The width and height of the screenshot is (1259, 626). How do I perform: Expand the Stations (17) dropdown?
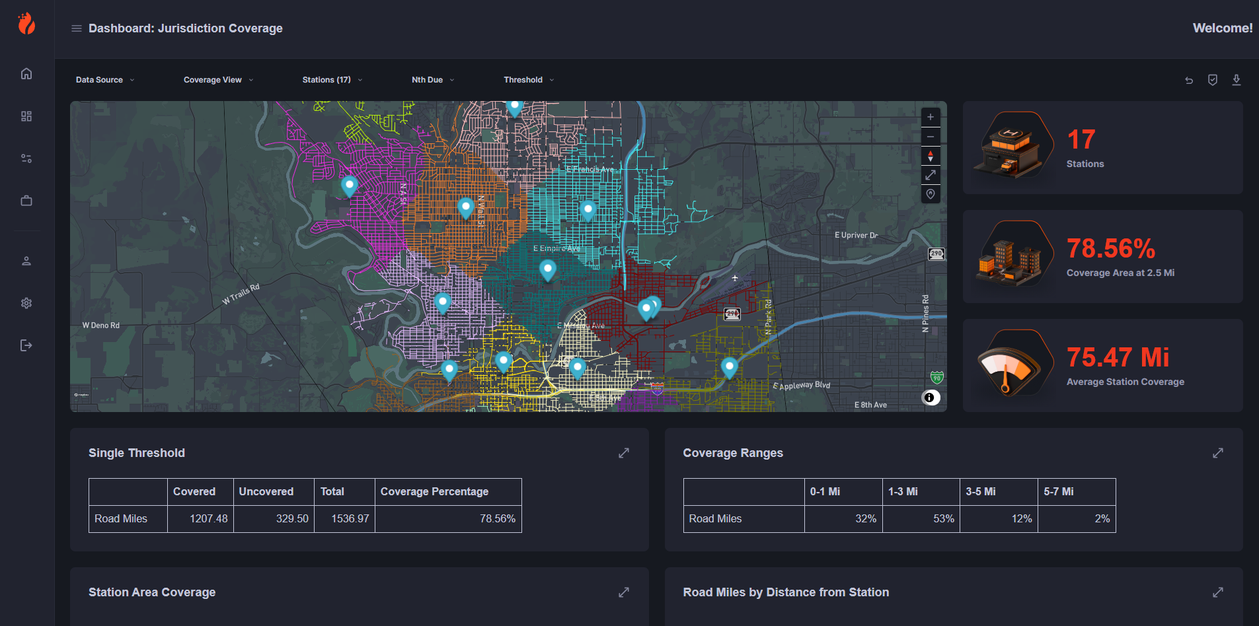click(332, 80)
